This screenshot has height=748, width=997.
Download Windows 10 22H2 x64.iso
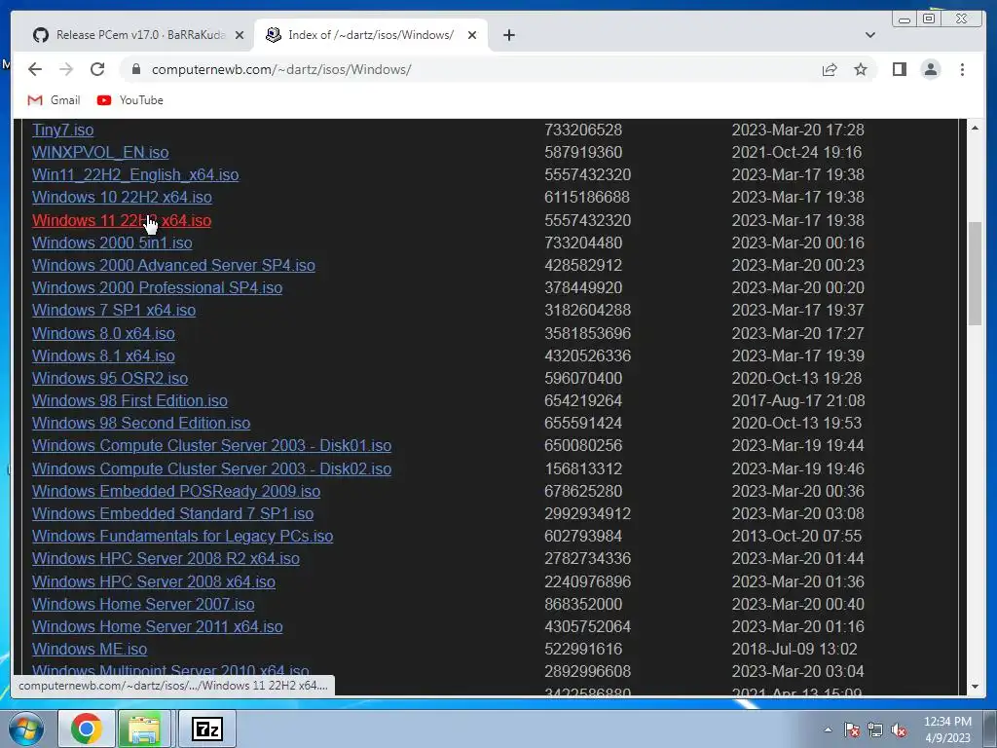(122, 197)
